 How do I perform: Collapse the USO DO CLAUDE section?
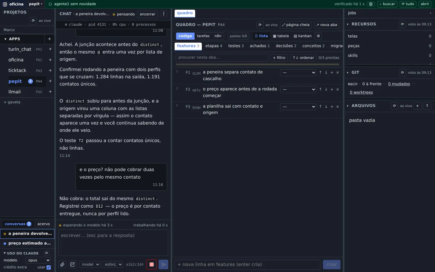coord(5,253)
